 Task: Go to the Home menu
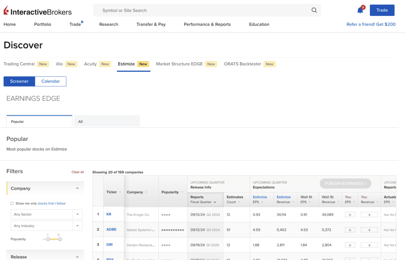coord(10,24)
